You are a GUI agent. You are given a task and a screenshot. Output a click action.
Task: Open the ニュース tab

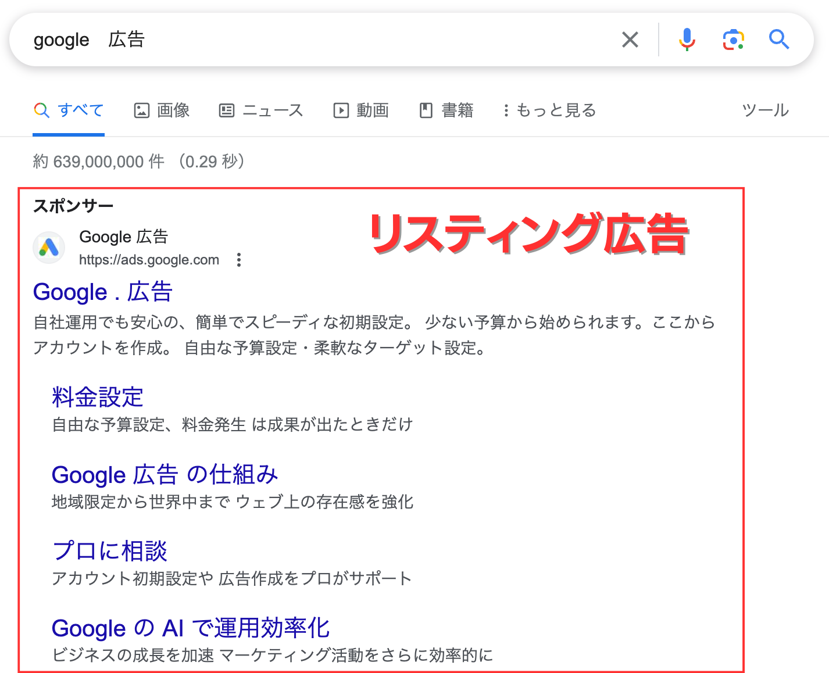point(260,110)
